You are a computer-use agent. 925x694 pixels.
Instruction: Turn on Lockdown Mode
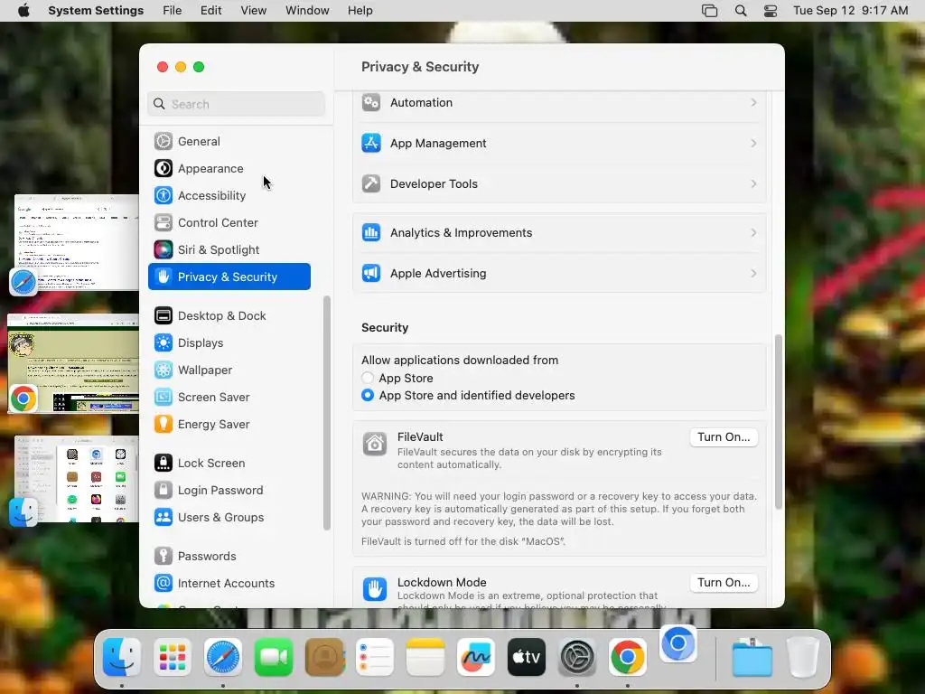click(x=724, y=583)
